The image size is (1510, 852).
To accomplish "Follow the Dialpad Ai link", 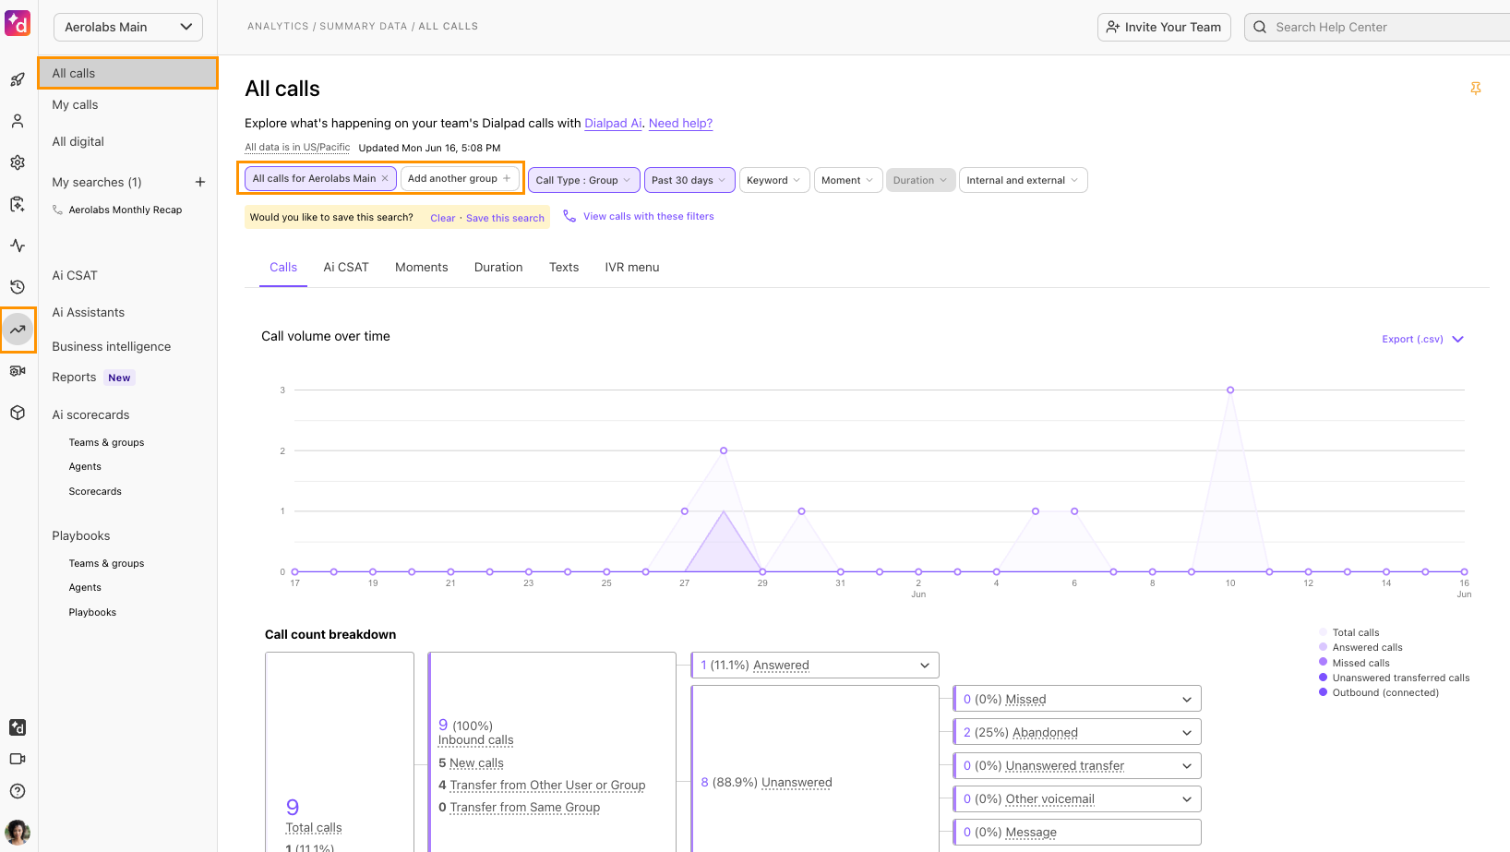I will 613,123.
